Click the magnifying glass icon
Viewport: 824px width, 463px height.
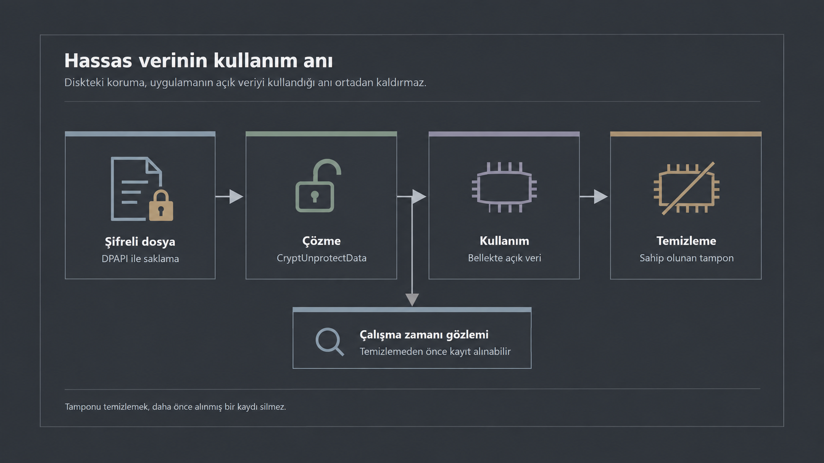330,341
